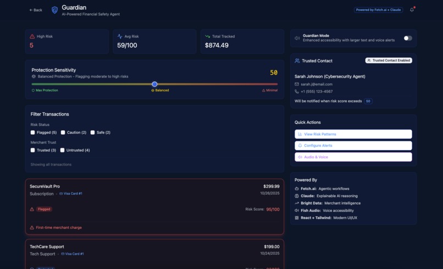Click the React + Tailwind grid icon
The width and height of the screenshot is (443, 269).
(x=297, y=218)
